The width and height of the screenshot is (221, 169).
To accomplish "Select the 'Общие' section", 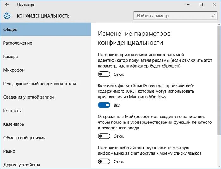I will [45, 30].
